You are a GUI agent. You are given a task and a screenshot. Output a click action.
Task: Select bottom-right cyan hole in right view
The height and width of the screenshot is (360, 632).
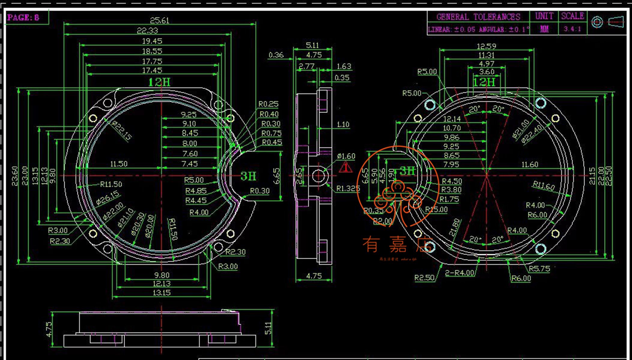click(x=541, y=249)
